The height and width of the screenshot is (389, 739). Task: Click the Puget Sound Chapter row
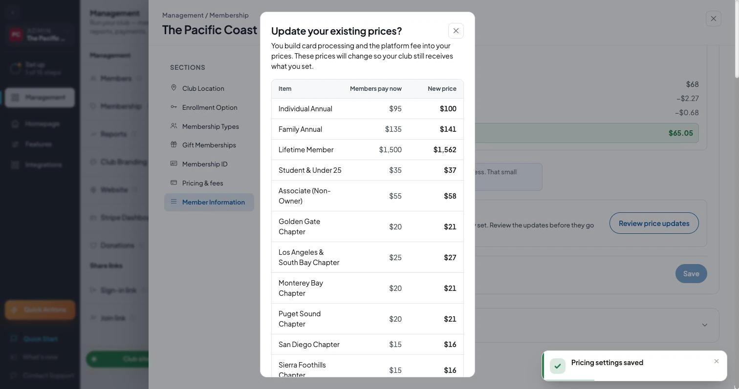tap(368, 319)
